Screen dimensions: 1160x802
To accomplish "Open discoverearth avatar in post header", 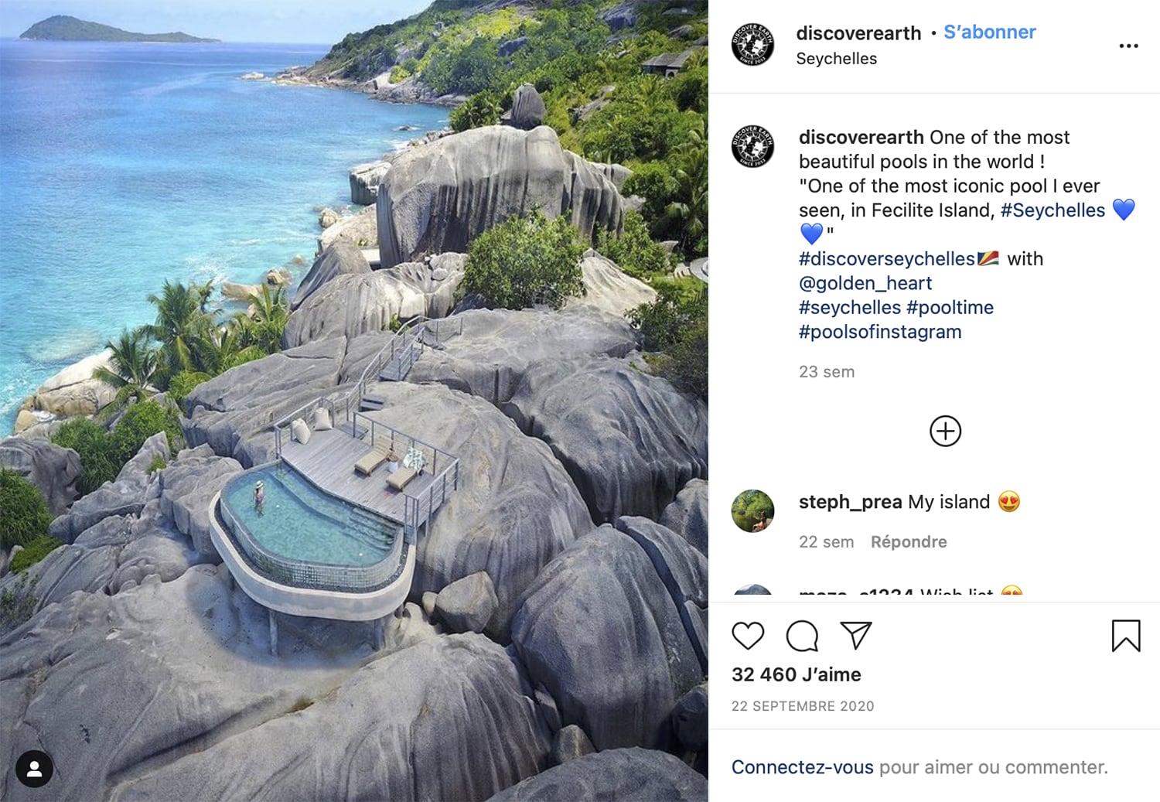I will tap(752, 45).
